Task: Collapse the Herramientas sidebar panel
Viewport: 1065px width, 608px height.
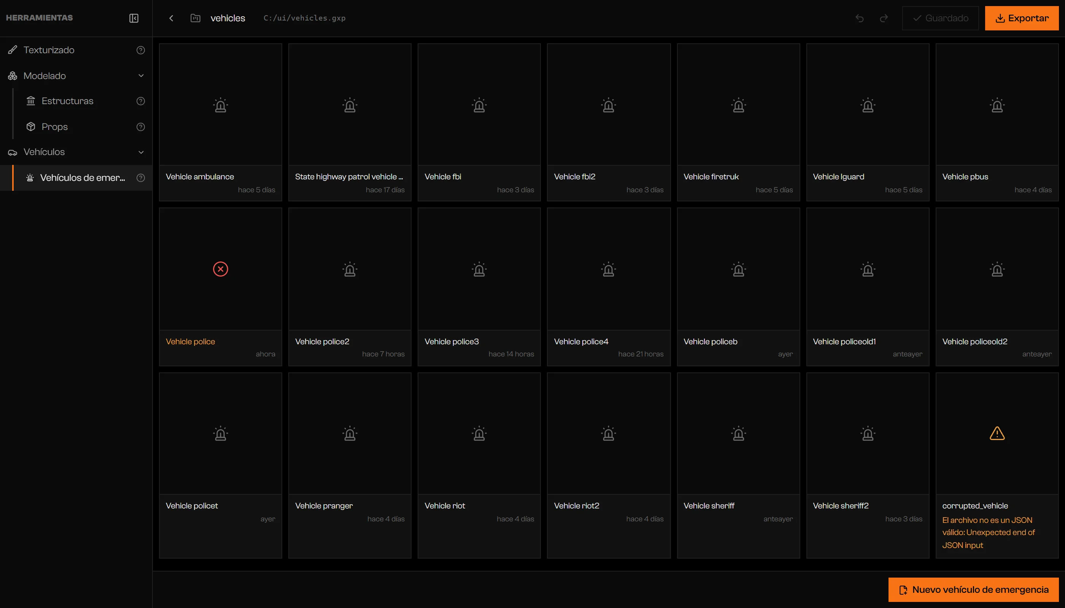Action: (x=134, y=18)
